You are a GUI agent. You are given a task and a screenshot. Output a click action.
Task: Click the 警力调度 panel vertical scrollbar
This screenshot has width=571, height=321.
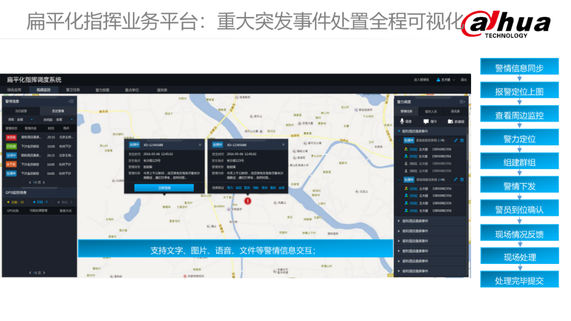[x=467, y=147]
